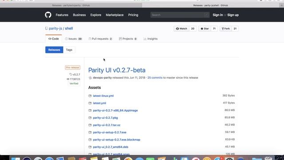Screen dimensions: 284x160
Task: Download parity-ui-0.2.7-x86_64.AppImage
Action: click(x=115, y=111)
